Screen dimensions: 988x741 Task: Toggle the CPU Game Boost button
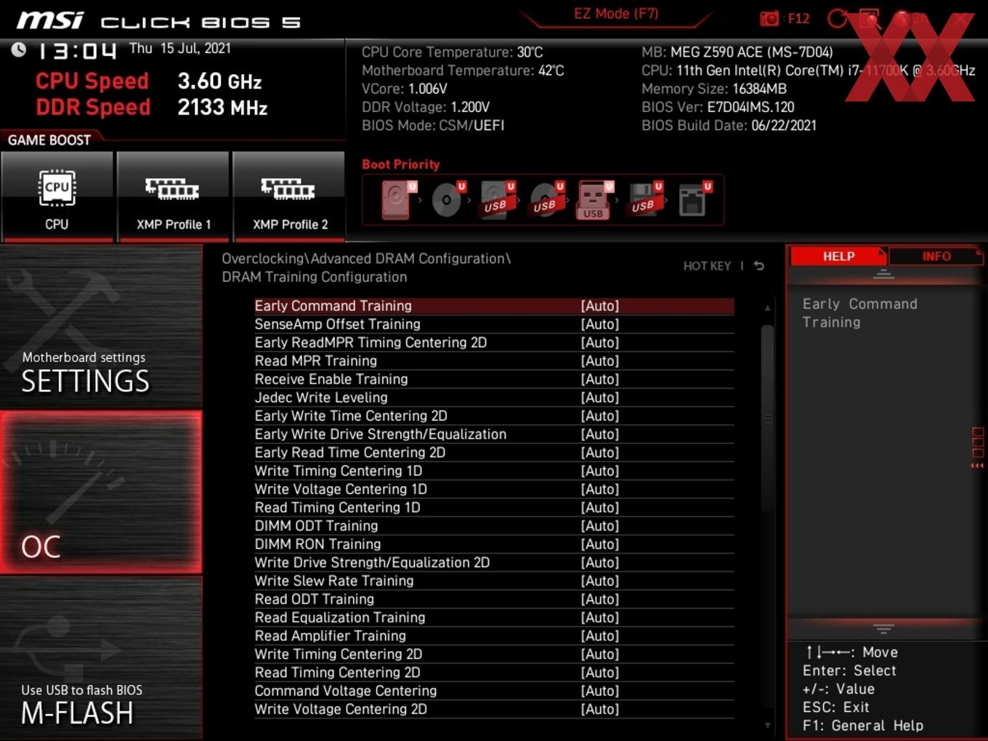click(x=57, y=196)
